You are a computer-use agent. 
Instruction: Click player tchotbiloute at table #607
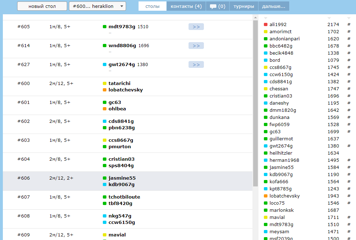[124, 197]
